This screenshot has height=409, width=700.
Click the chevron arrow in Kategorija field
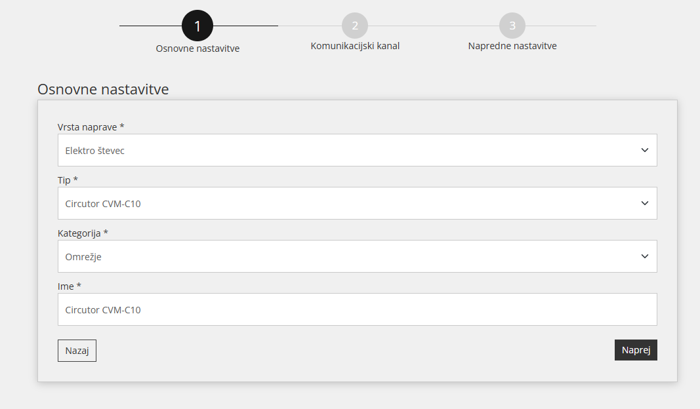coord(644,256)
